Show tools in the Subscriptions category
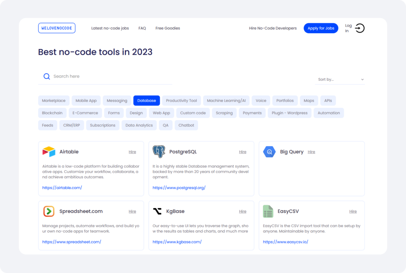The width and height of the screenshot is (406, 273). tap(103, 125)
